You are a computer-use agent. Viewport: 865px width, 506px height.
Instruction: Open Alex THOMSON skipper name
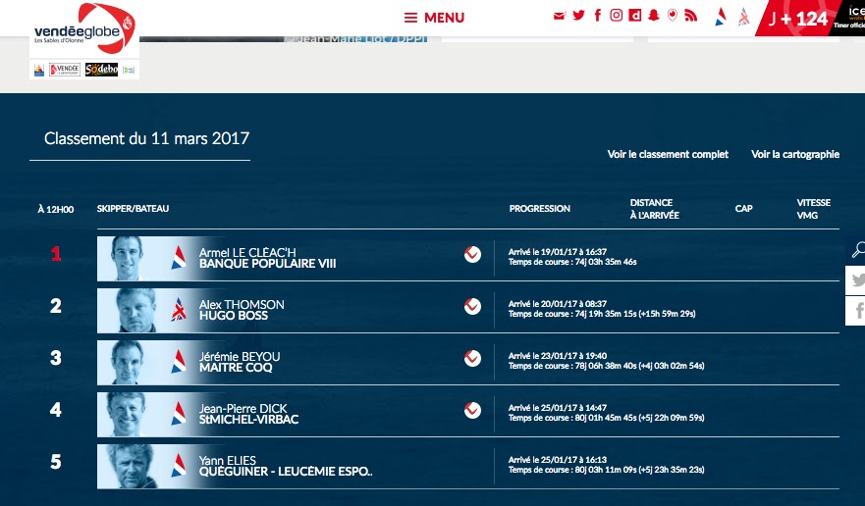[242, 304]
